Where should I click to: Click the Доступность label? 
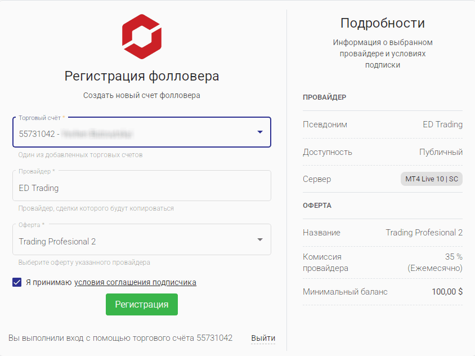click(x=328, y=152)
